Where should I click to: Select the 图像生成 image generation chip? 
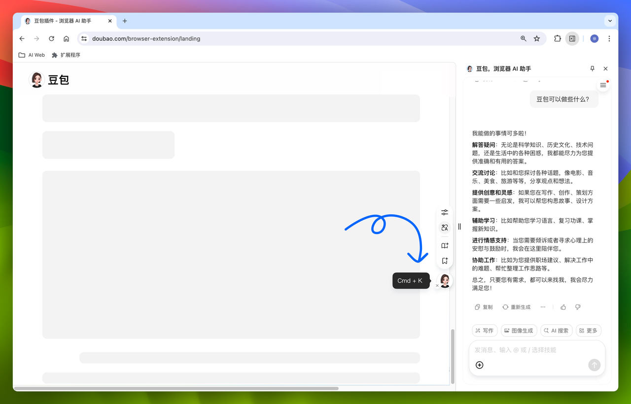coord(519,331)
